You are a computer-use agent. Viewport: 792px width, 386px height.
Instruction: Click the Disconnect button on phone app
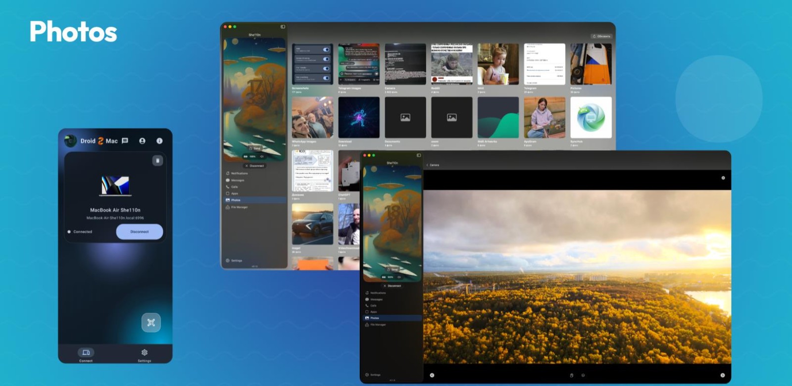(x=139, y=232)
